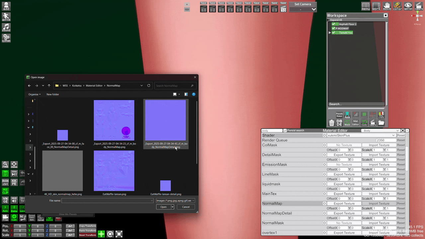This screenshot has height=239, width=425.
Task: Select the EatWaffle-lansan.png thumbnail
Action: 114,171
